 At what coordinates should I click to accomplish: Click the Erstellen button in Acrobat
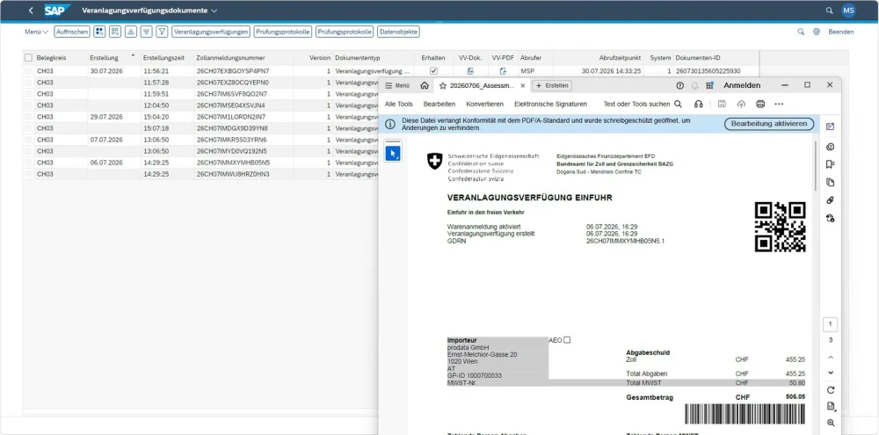pyautogui.click(x=552, y=86)
